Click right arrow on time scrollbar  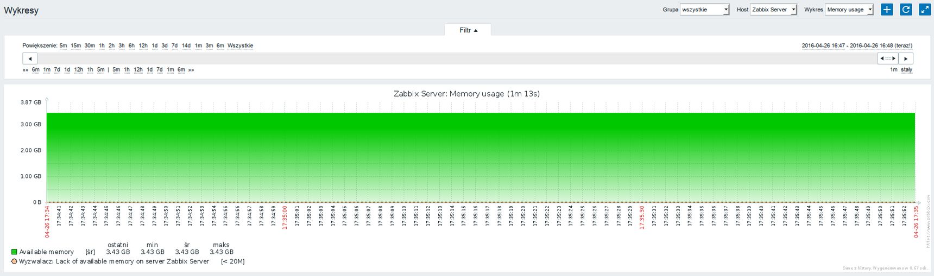point(906,59)
